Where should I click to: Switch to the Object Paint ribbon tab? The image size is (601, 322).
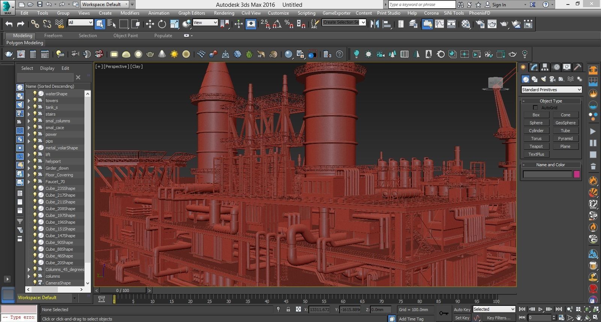[125, 36]
